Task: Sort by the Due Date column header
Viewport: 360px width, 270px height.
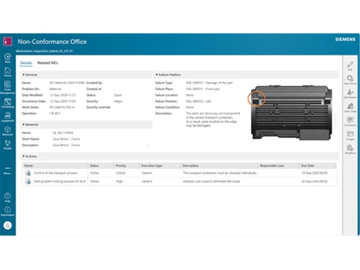Action: click(318, 166)
